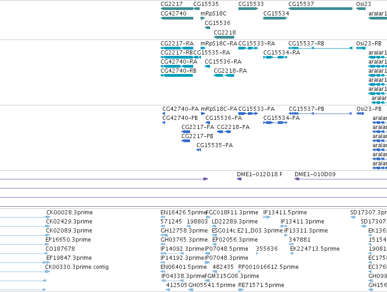Viewport: 387px width, 292px height.
Task: Click the DME1-012018.F feature label
Action: click(260, 175)
